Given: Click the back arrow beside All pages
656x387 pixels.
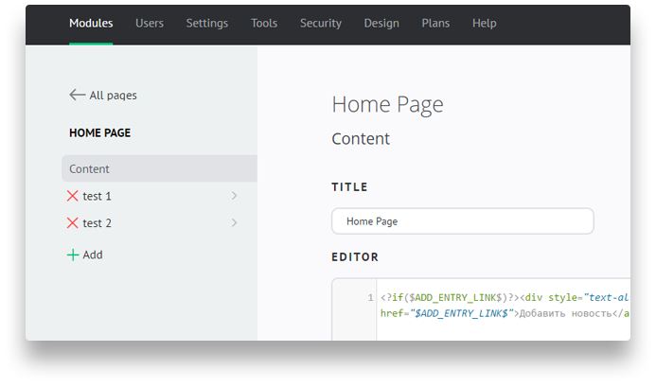Looking at the screenshot, I should (x=77, y=95).
